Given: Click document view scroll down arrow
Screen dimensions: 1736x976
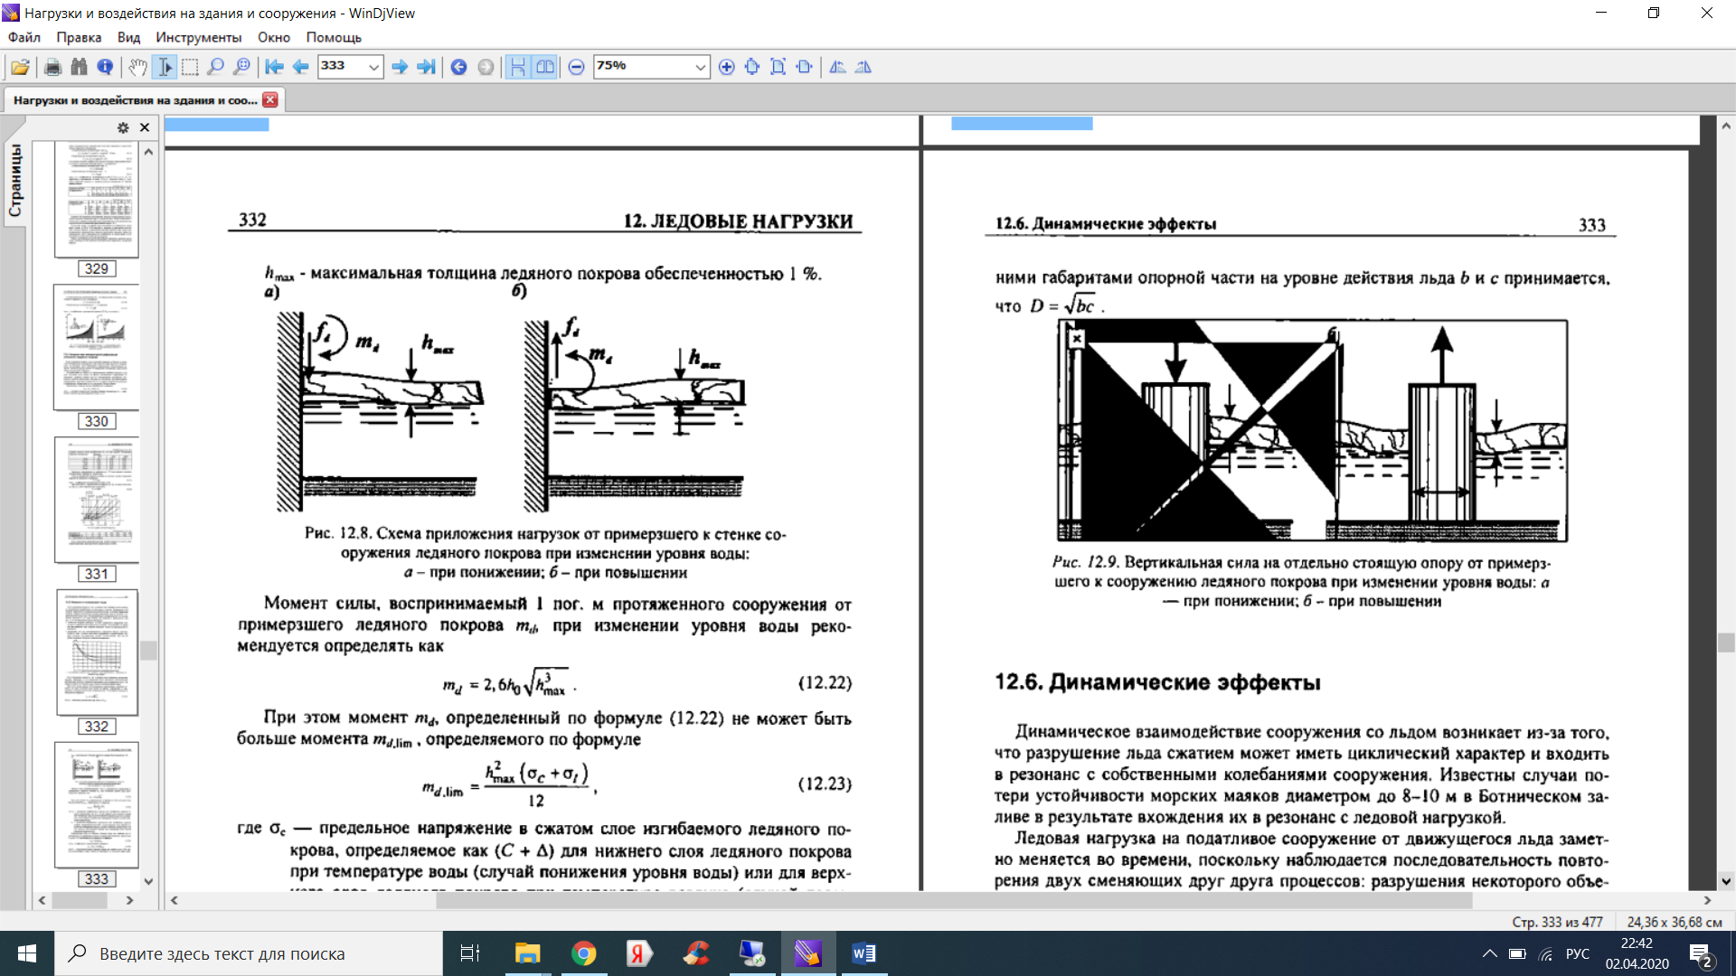Looking at the screenshot, I should point(1726,881).
